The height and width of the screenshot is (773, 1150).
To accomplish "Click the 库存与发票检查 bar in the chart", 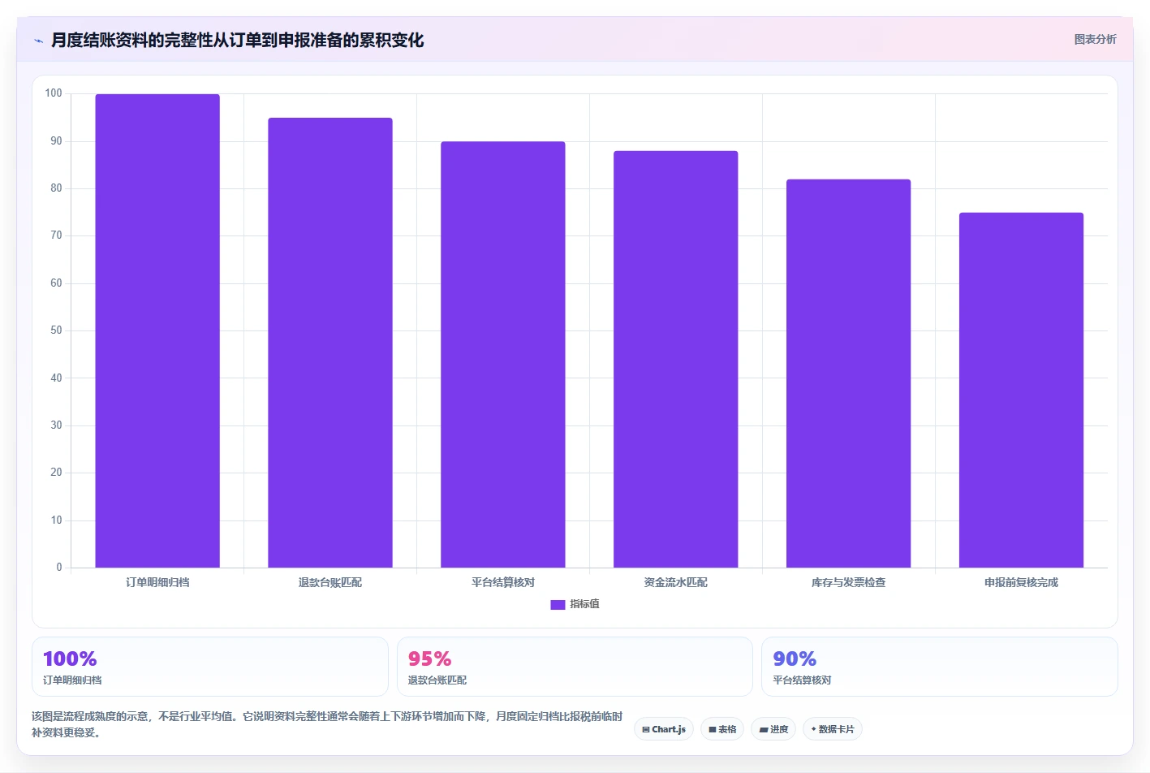I will [x=849, y=374].
